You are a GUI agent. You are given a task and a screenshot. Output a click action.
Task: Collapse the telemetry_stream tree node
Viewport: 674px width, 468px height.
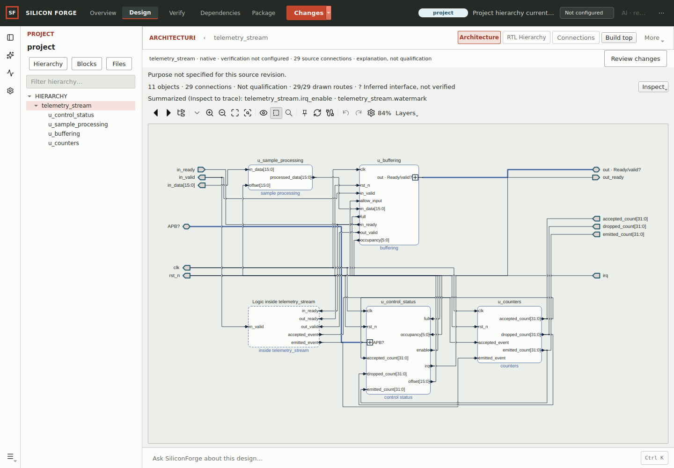point(36,105)
